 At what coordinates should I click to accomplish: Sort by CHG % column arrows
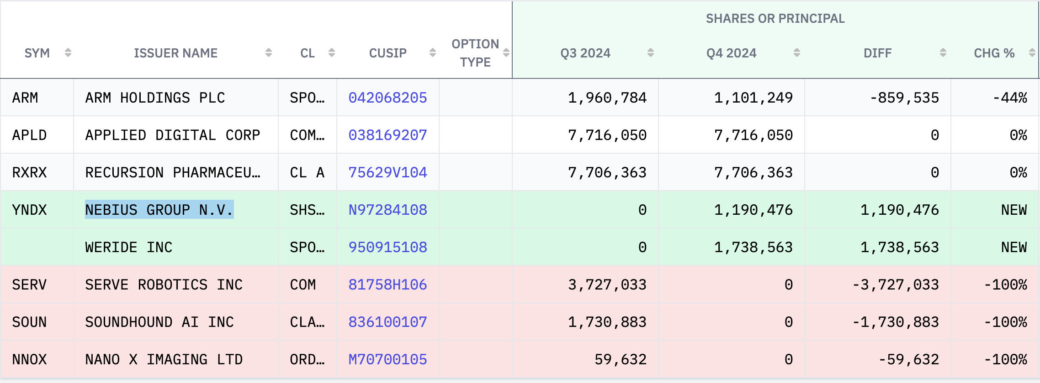pyautogui.click(x=1032, y=53)
